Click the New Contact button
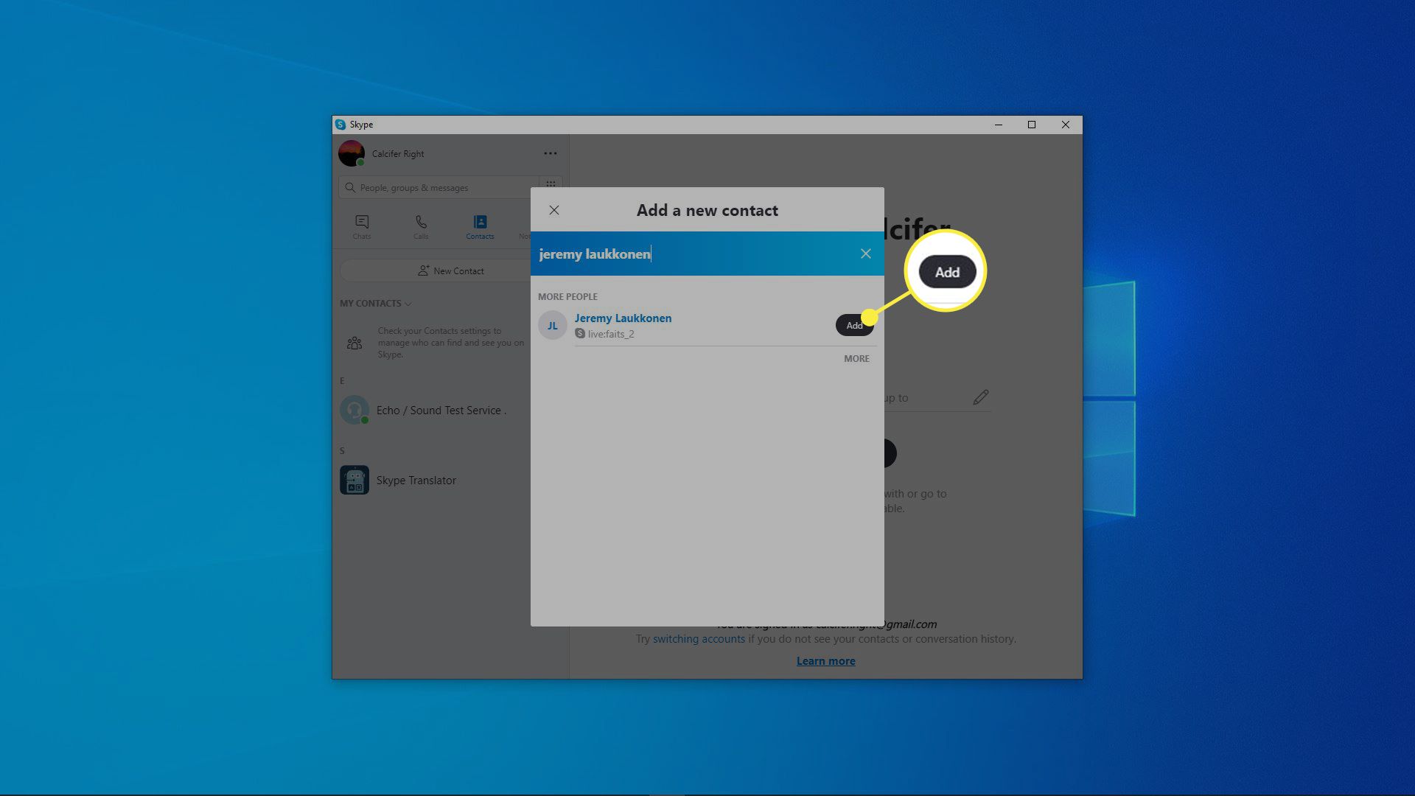This screenshot has width=1415, height=796. point(451,270)
